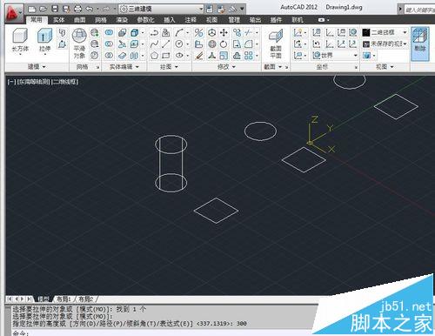Open the 坐标 panel dialog launcher arrow
435x336 pixels.
357,67
